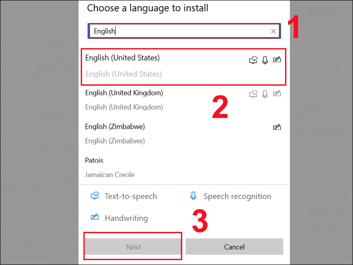This screenshot has height=265, width=353.
Task: Clear the search box using the X
Action: click(273, 31)
